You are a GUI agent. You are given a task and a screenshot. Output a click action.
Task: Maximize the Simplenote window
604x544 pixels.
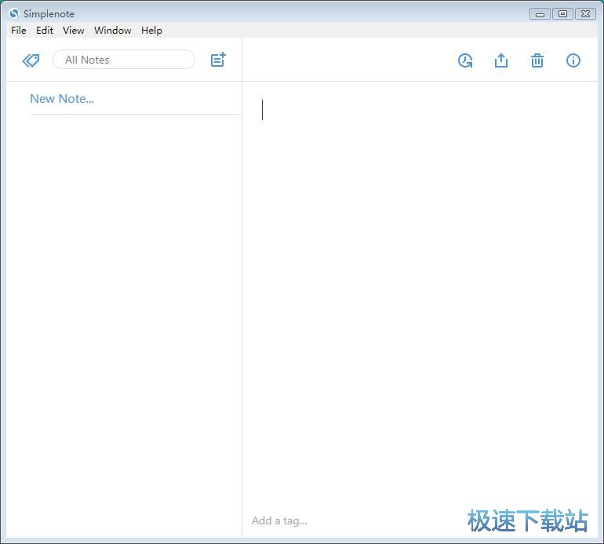click(562, 14)
